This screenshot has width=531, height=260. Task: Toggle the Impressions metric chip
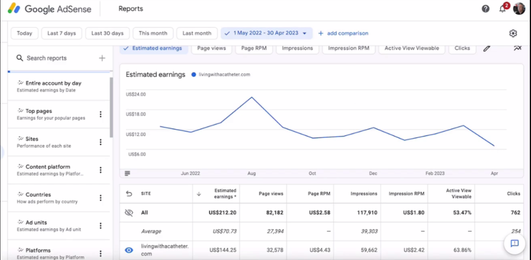[297, 48]
